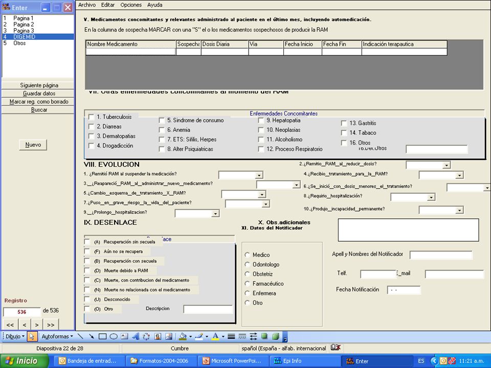Select the Rectangle shape tool
The width and height of the screenshot is (491, 368).
[x=102, y=336]
